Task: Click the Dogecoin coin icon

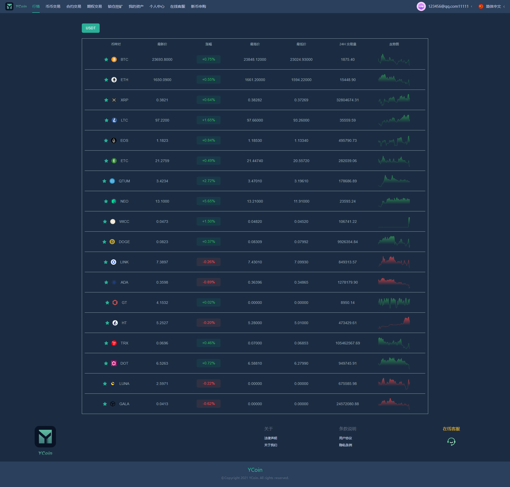Action: coord(112,242)
